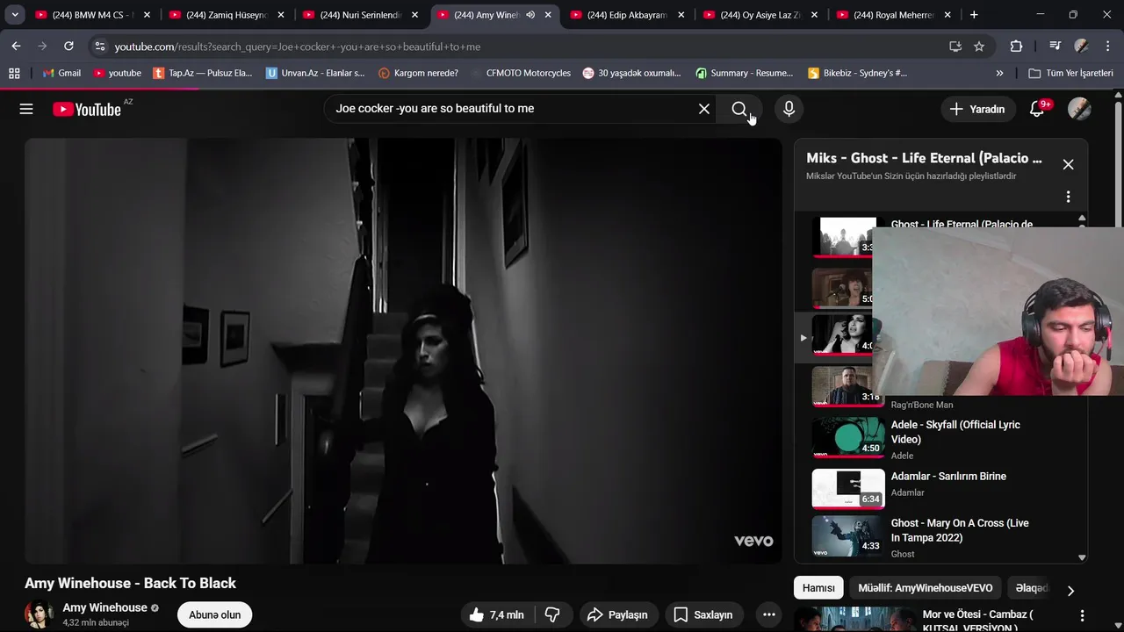
Task: Click the Back To Black video player
Action: [403, 351]
